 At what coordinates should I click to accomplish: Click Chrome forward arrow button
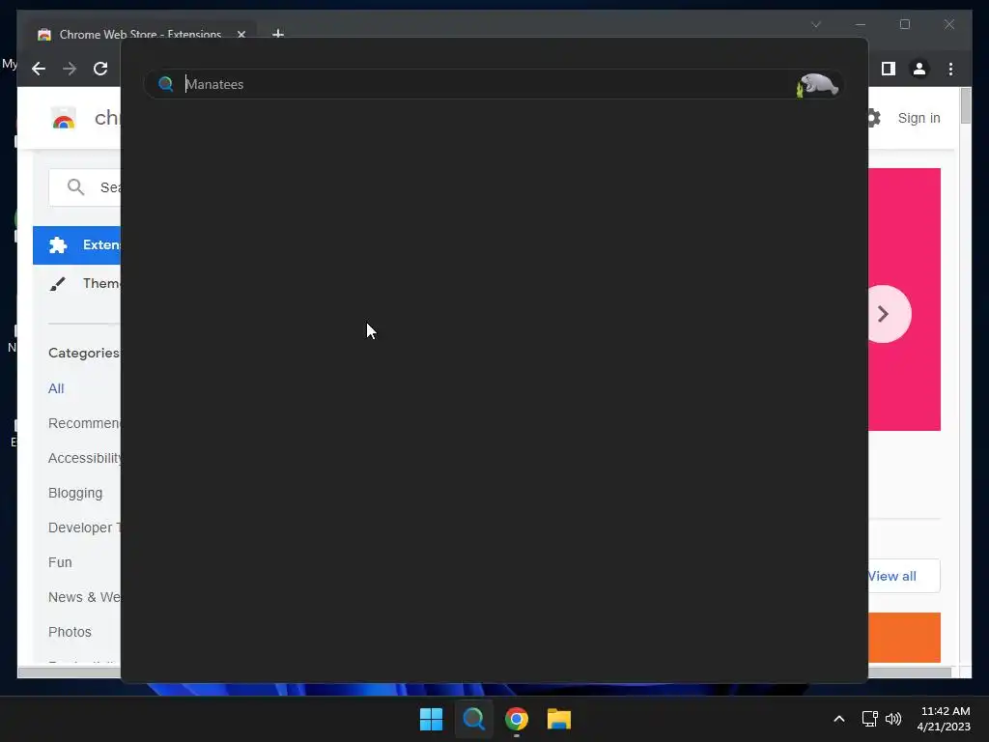70,69
